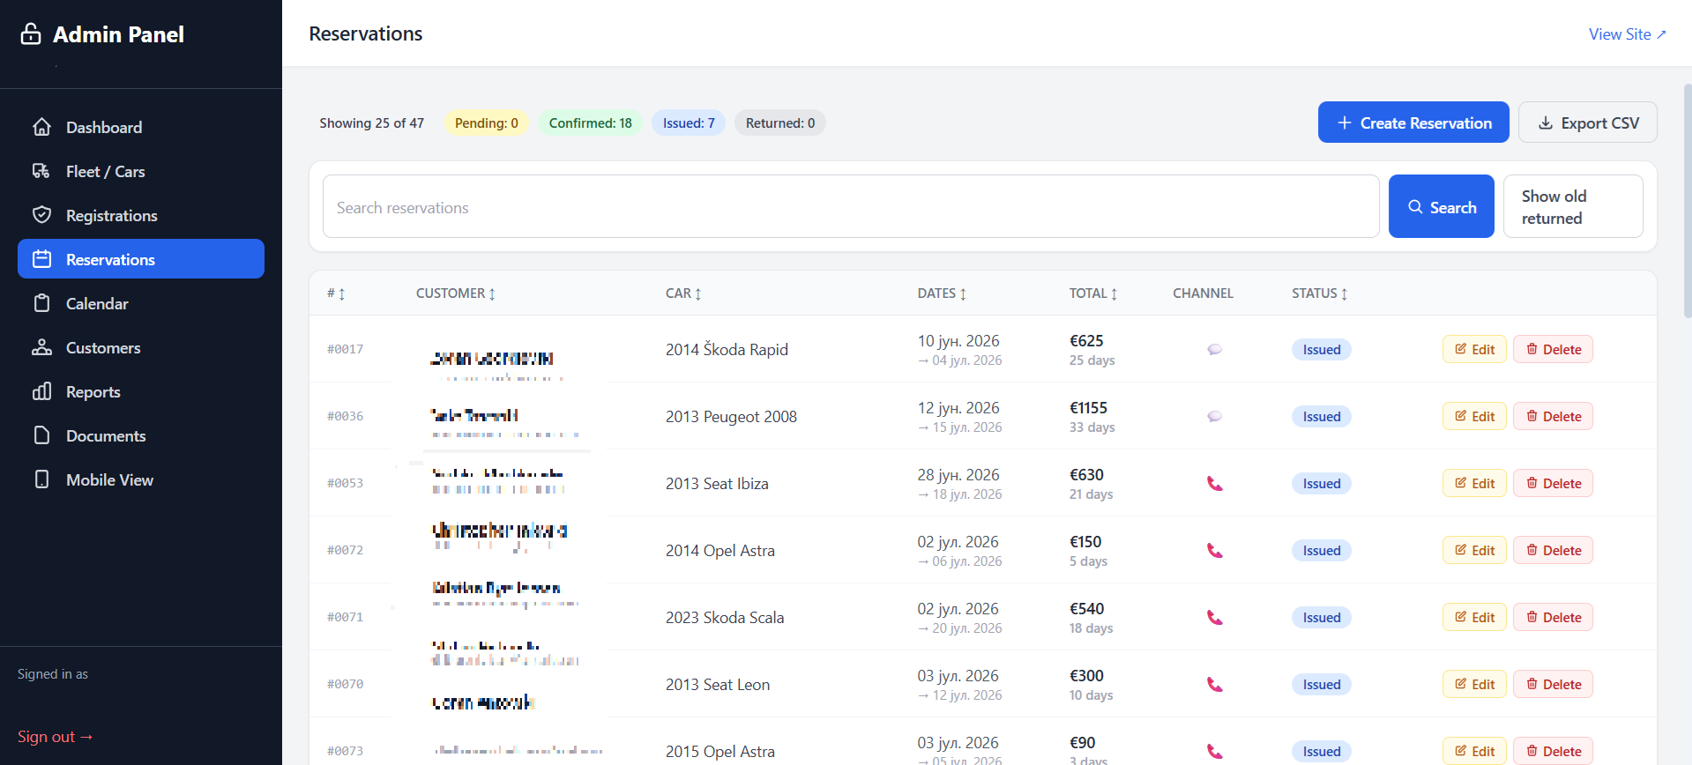Click the Registrations shield icon

tap(41, 215)
